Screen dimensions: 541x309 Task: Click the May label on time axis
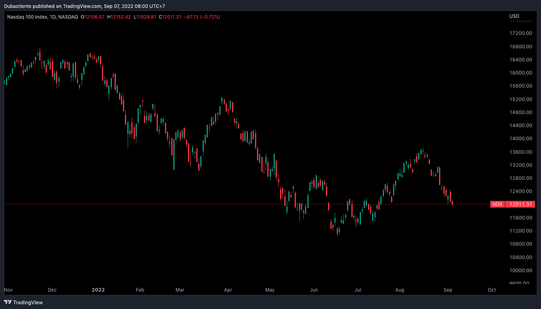click(x=270, y=290)
